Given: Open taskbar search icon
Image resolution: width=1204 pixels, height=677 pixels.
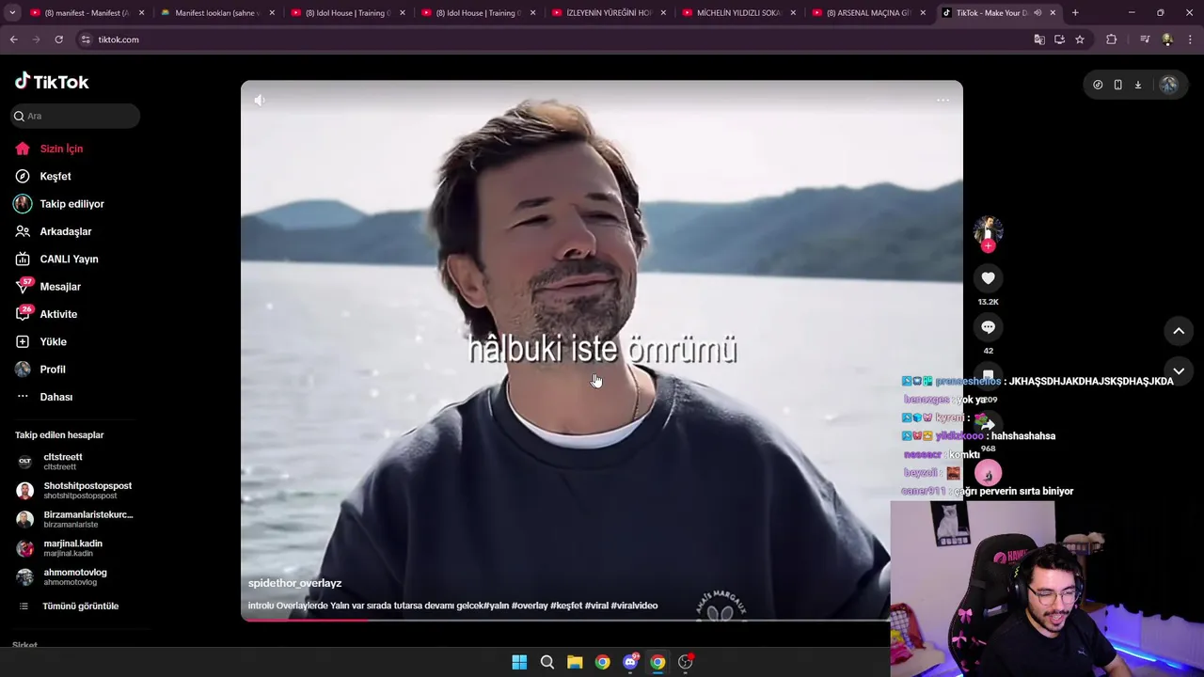Looking at the screenshot, I should coord(547,662).
